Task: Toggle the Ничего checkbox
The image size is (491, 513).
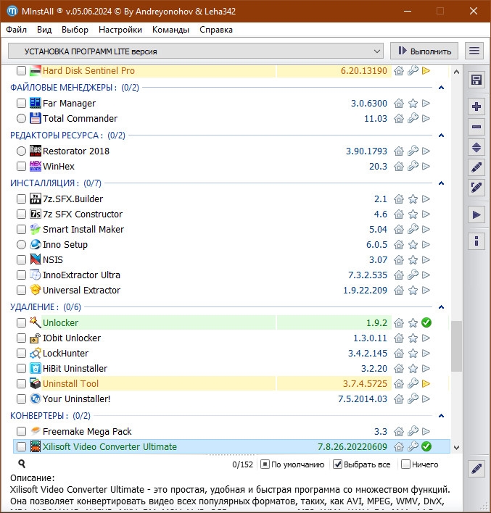Action: click(x=405, y=464)
